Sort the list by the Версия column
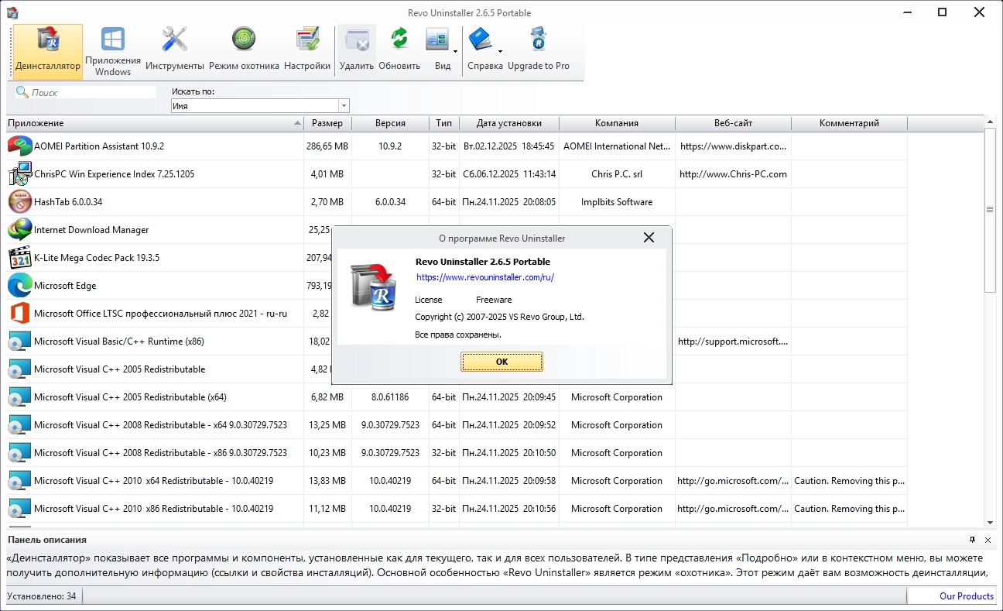1003x611 pixels. coord(390,123)
